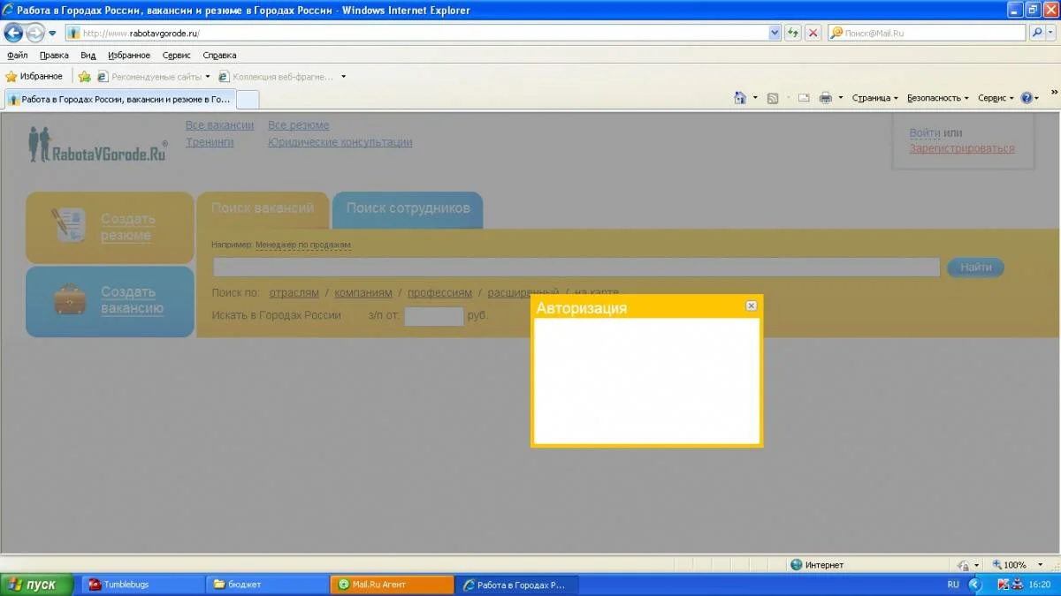Click the address bar URL field

click(416, 33)
